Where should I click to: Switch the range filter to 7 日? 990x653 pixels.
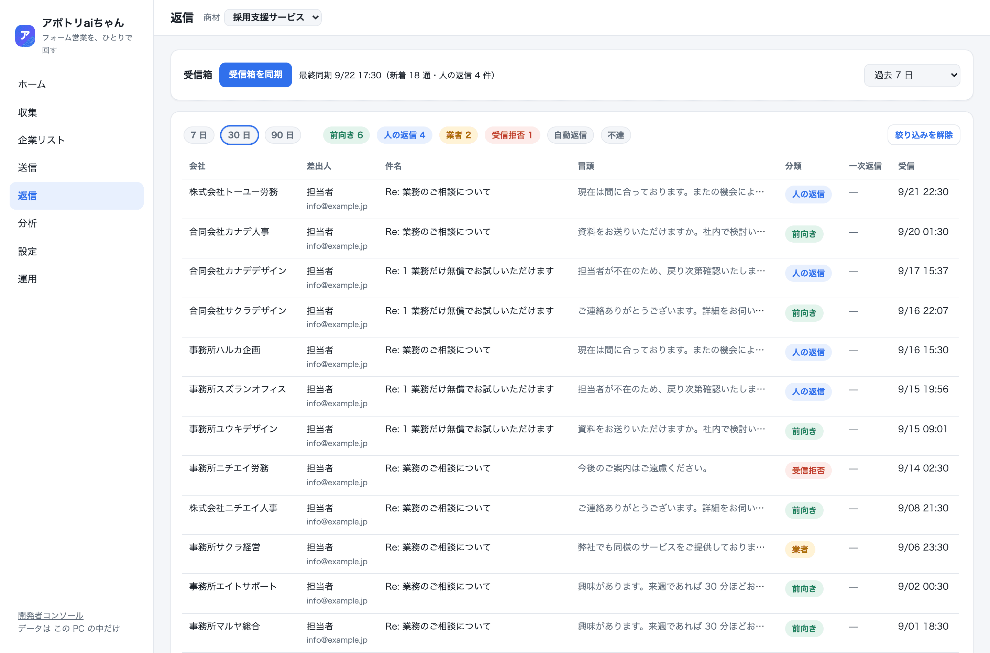(199, 135)
